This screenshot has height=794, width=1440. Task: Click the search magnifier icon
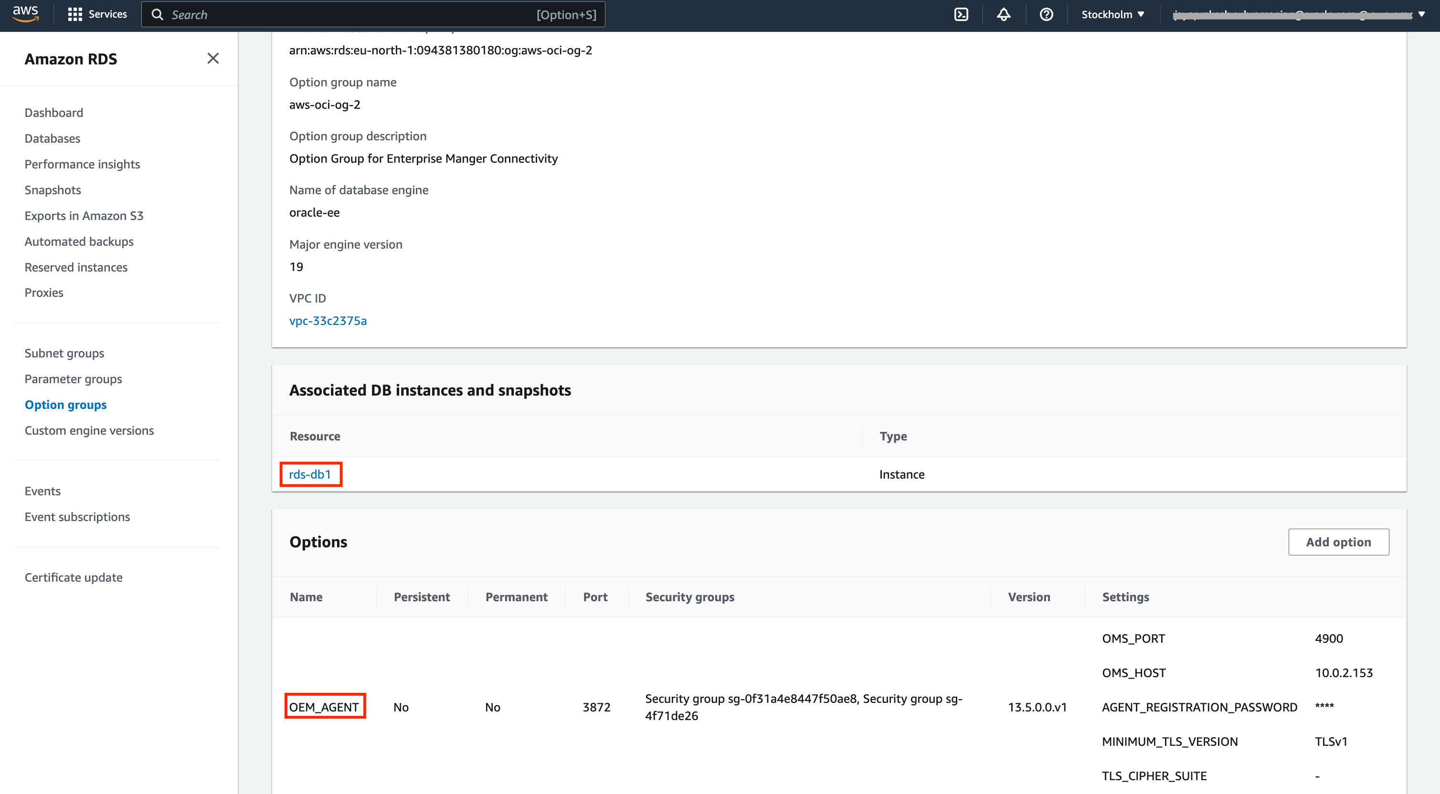click(158, 14)
